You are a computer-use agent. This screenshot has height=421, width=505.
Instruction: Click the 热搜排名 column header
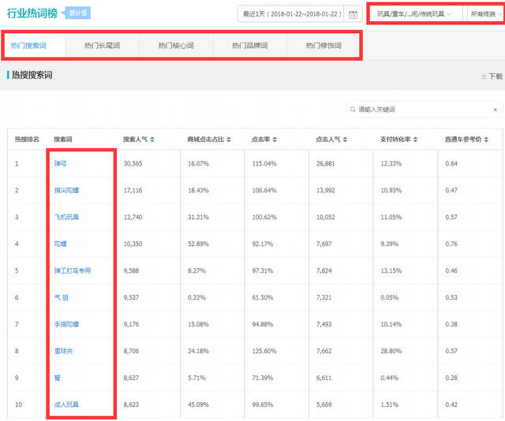point(27,140)
